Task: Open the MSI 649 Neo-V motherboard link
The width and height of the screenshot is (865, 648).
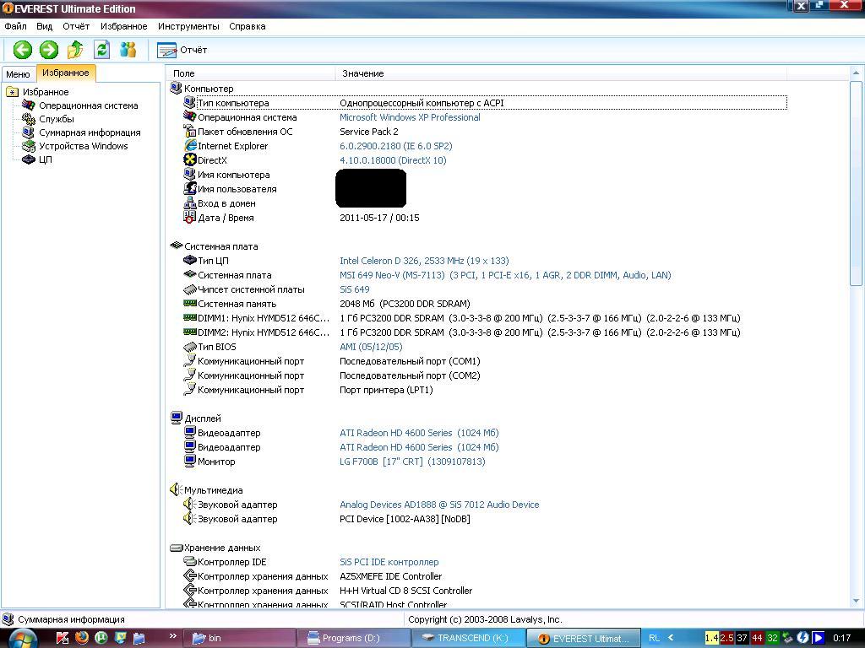Action: click(x=505, y=275)
